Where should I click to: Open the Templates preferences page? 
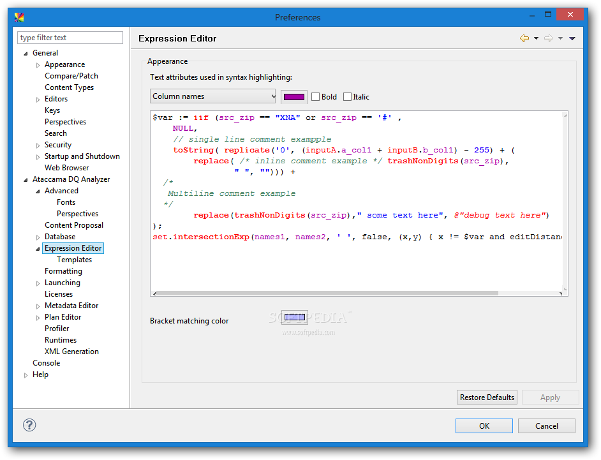75,260
